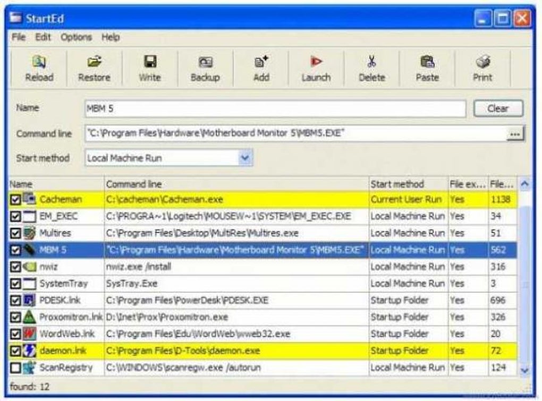Enable the ScanRegistry startup entry

pyautogui.click(x=15, y=368)
